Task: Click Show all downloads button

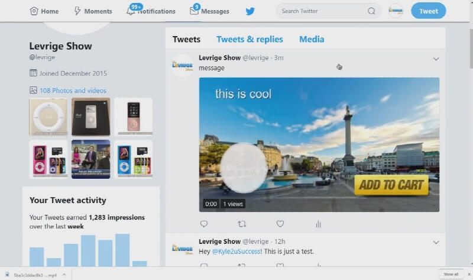Action: point(451,274)
